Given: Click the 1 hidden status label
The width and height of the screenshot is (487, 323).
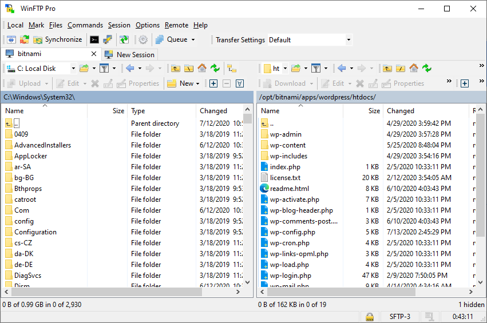Looking at the screenshot, I should click(471, 305).
